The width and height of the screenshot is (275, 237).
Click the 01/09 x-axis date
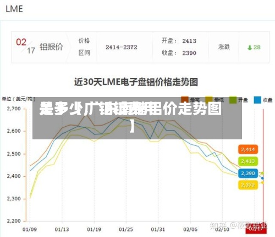pos(30,229)
